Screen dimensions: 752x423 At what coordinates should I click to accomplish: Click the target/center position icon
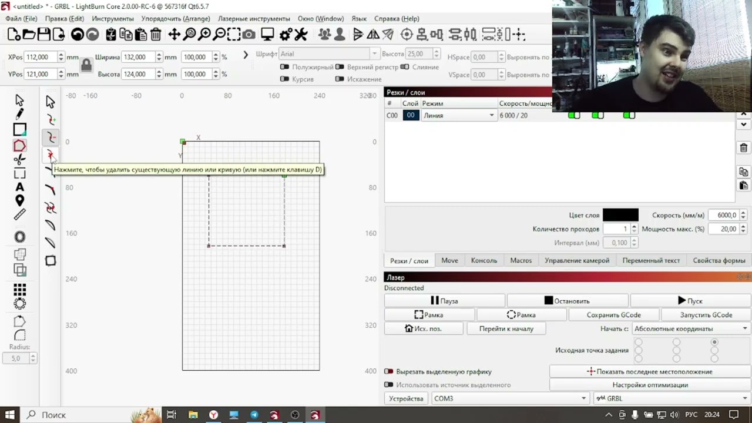point(407,35)
